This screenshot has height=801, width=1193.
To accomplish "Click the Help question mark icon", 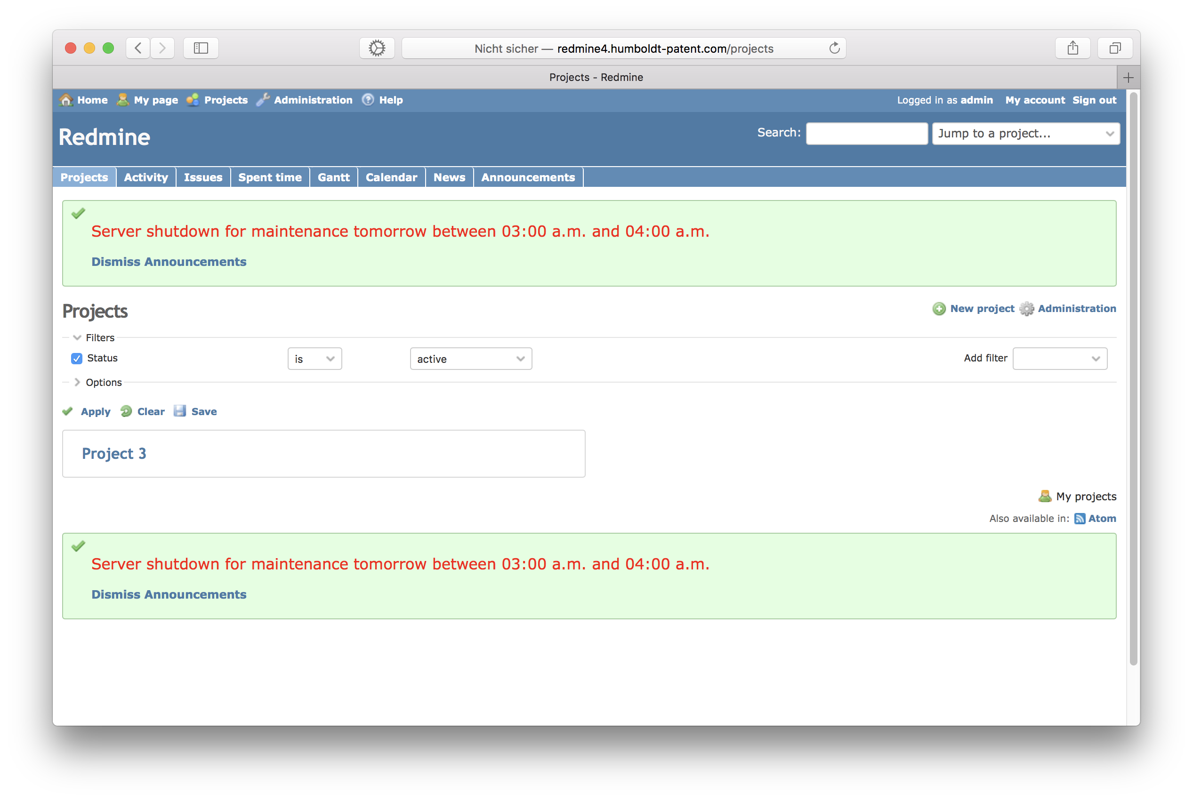I will coord(368,100).
